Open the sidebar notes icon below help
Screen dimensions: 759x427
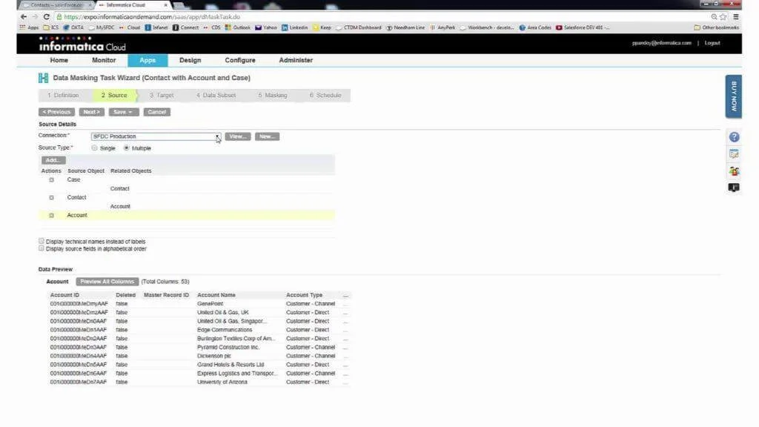(x=734, y=154)
